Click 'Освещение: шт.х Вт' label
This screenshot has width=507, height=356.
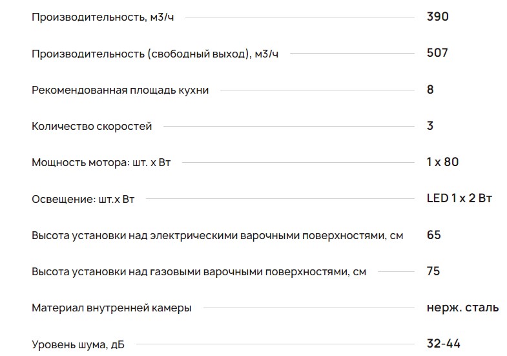(x=83, y=199)
